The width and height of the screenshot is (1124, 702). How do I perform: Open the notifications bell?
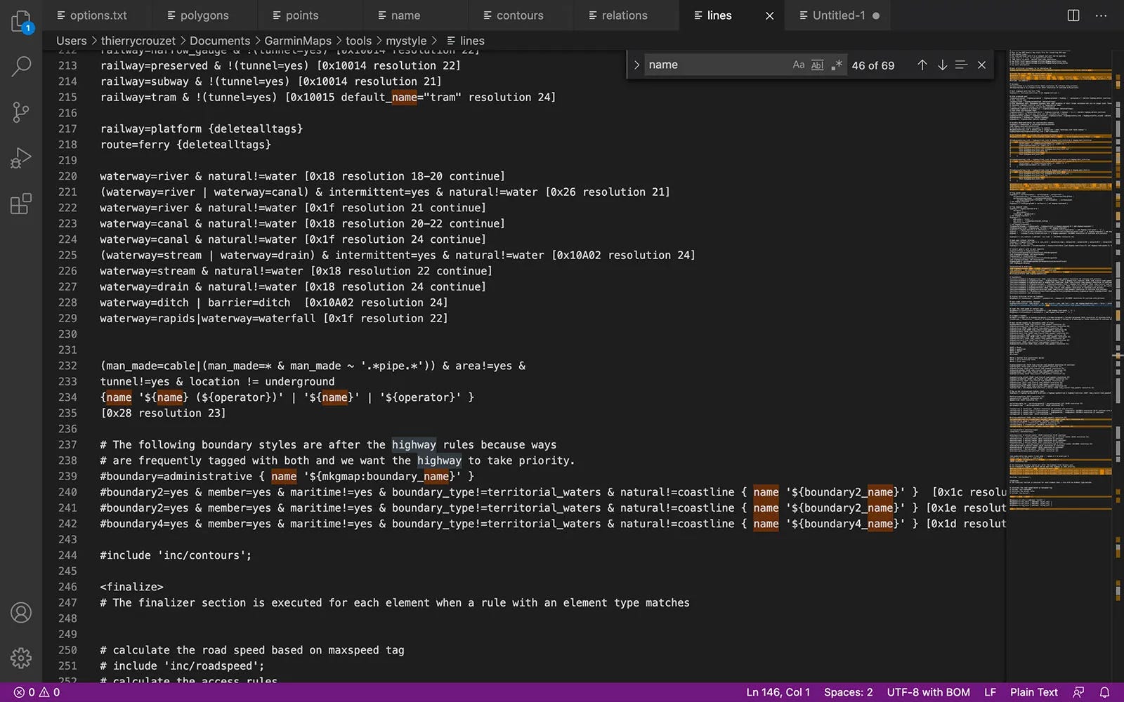(x=1104, y=692)
